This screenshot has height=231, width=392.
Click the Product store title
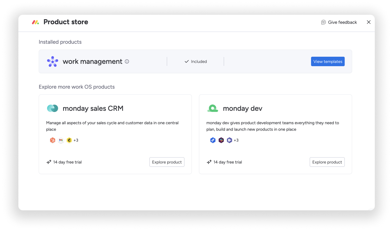click(x=66, y=22)
